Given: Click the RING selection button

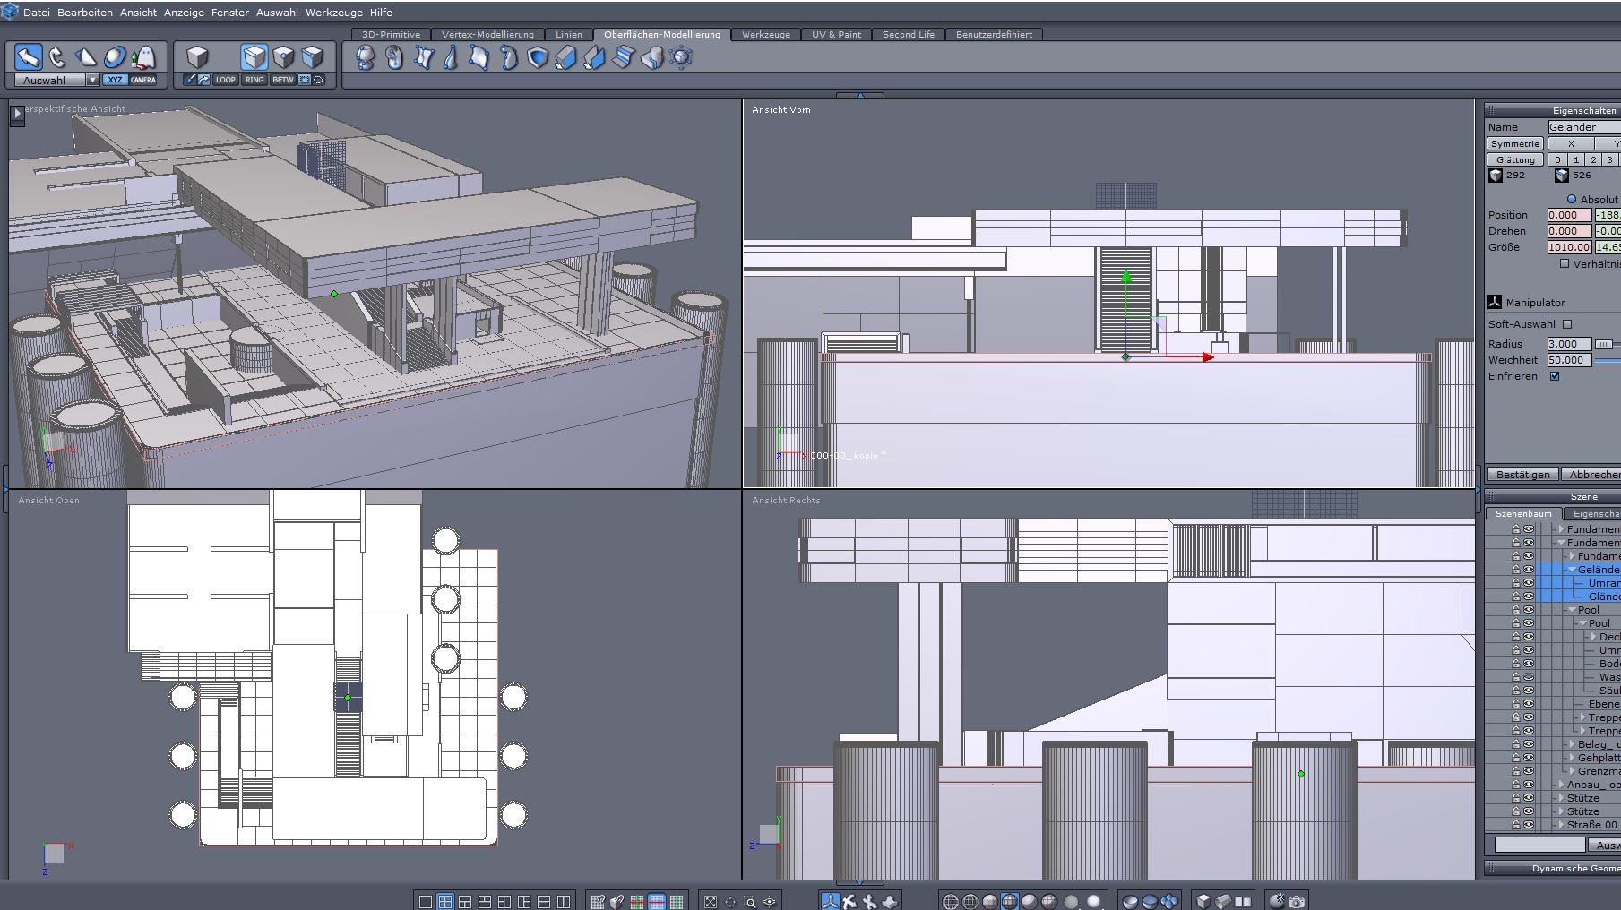Looking at the screenshot, I should click(x=254, y=80).
